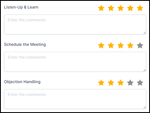Image resolution: width=150 pixels, height=113 pixels.
Task: Give Objection Handling four stars
Action: (130, 83)
